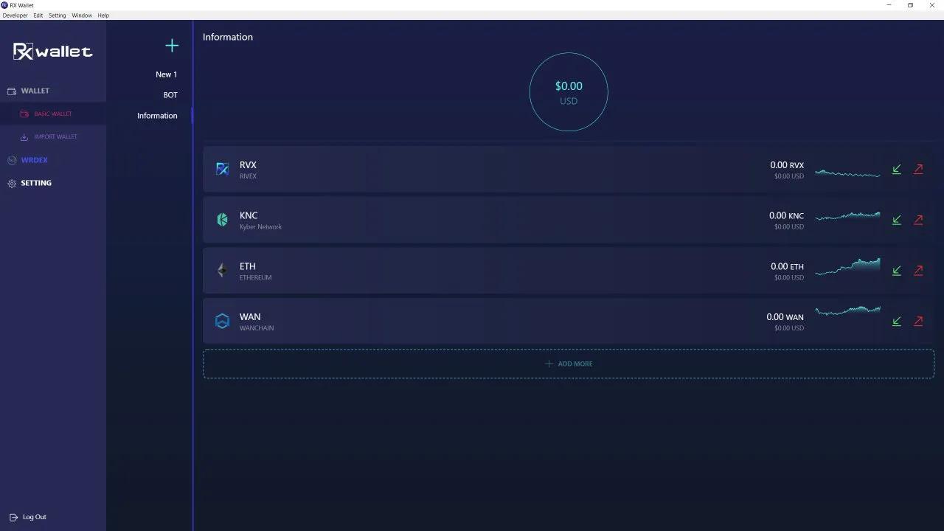
Task: Send ETH using the red arrow icon
Action: coord(918,271)
